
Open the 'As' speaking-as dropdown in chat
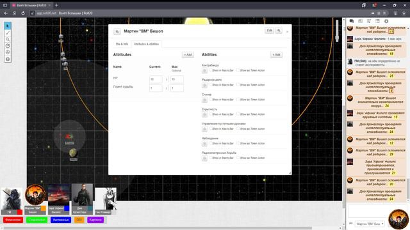[370, 224]
